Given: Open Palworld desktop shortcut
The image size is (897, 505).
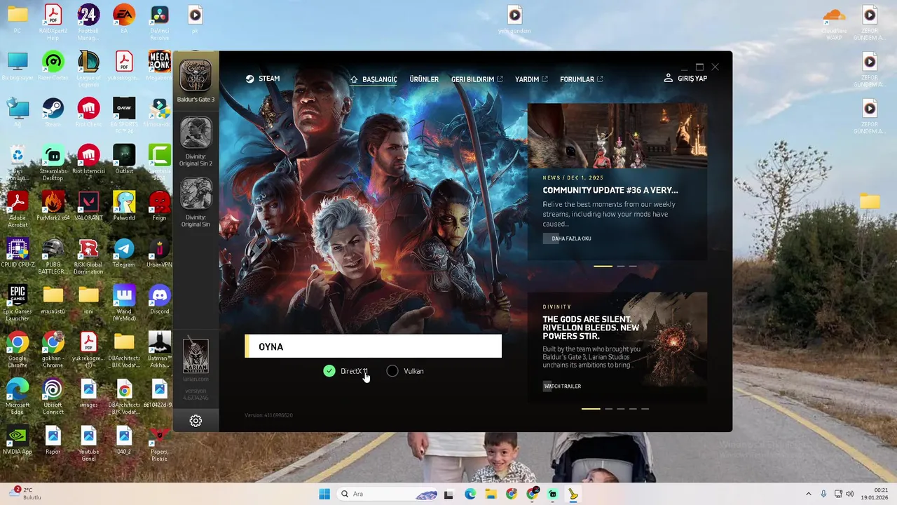Looking at the screenshot, I should tap(124, 206).
